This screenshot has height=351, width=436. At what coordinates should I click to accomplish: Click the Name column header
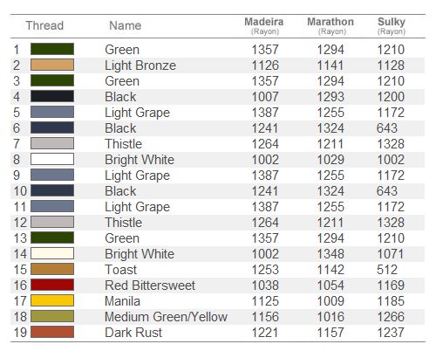click(x=126, y=25)
